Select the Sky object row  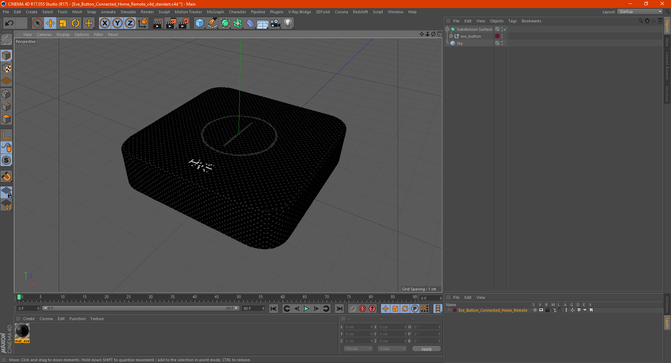pos(460,43)
